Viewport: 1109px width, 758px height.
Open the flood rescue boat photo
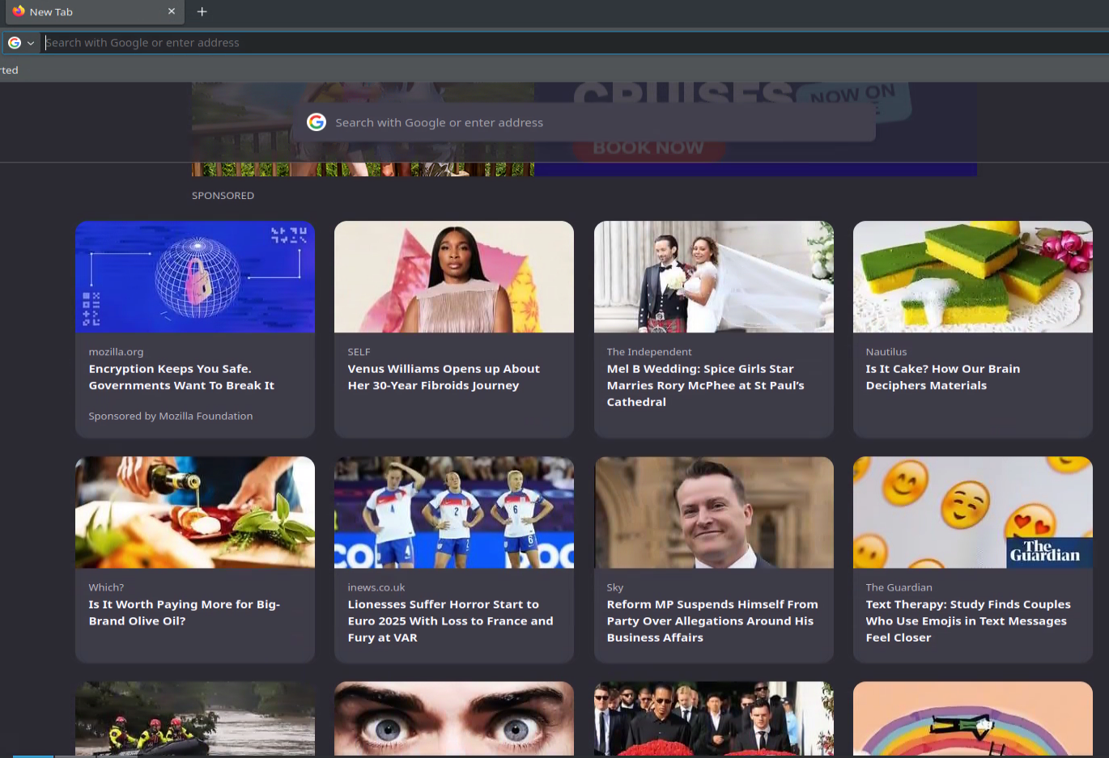point(195,718)
